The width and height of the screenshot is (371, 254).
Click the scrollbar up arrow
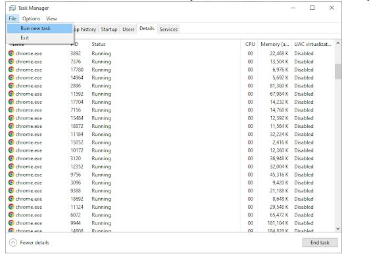(338, 43)
